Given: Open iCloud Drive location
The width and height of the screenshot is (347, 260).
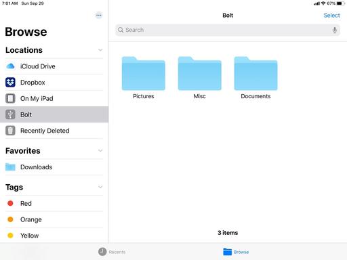Looking at the screenshot, I should pos(54,66).
